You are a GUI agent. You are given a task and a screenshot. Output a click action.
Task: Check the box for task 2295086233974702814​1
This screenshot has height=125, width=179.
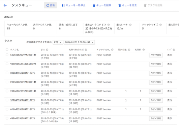(7, 82)
